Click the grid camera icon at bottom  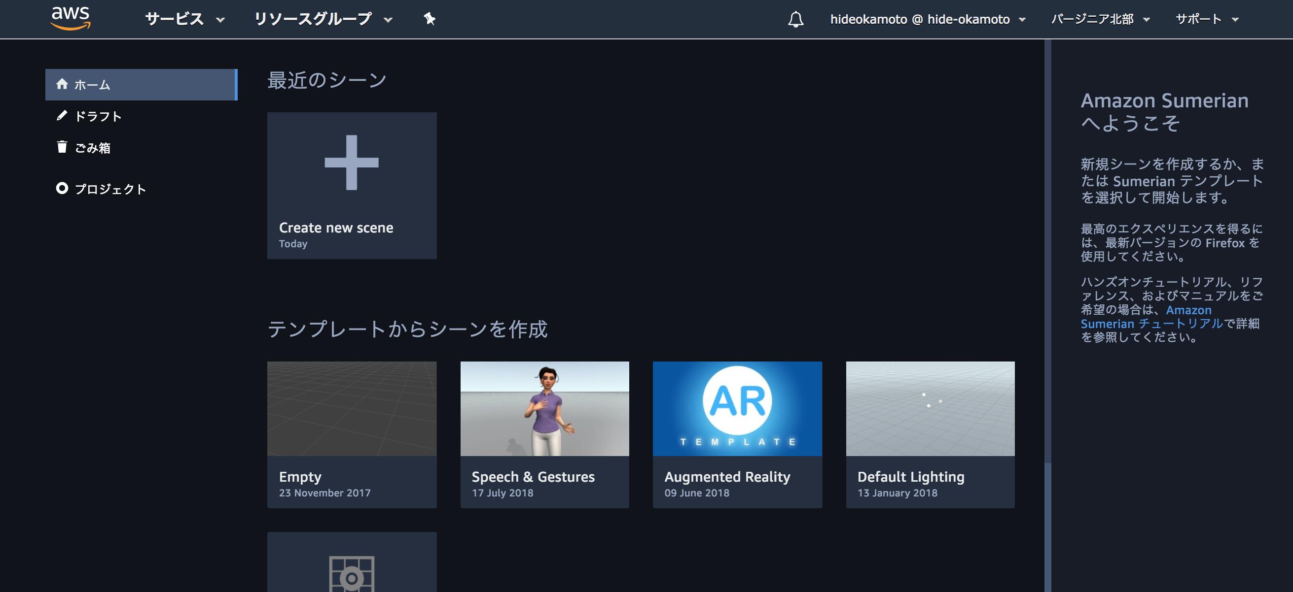pos(351,574)
